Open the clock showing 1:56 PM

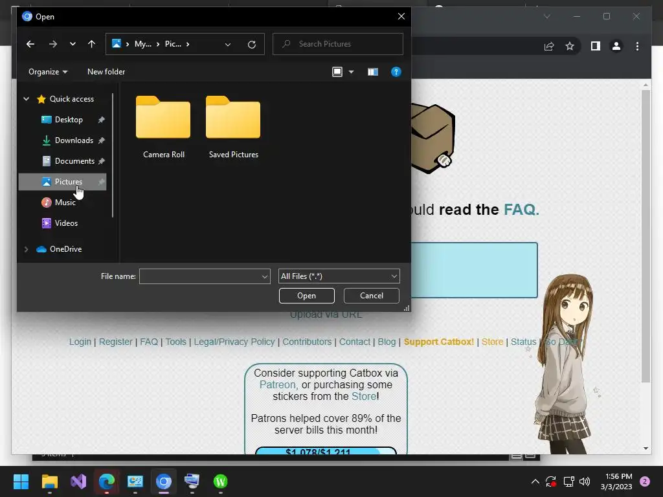616,481
